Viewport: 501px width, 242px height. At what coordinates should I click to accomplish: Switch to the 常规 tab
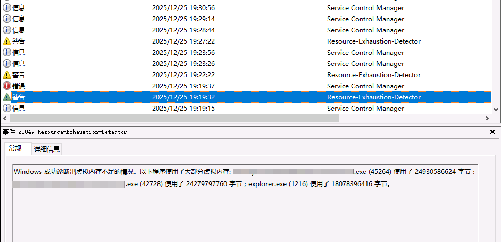15,148
